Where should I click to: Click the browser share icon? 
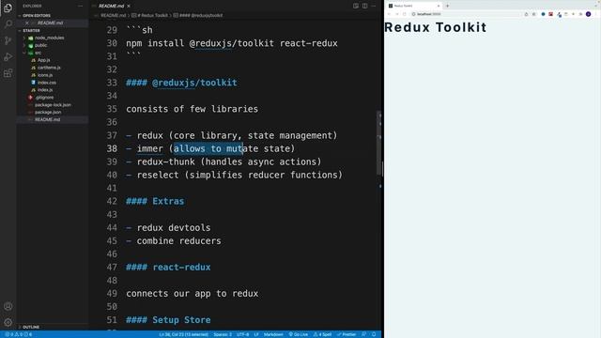pos(526,14)
